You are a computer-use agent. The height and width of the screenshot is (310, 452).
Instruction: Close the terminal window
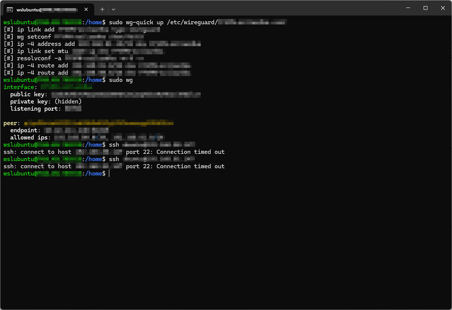point(443,8)
